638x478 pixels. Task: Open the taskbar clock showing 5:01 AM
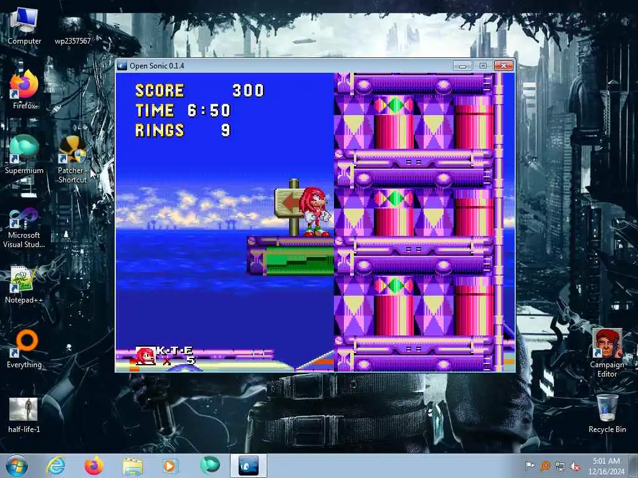pos(606,466)
